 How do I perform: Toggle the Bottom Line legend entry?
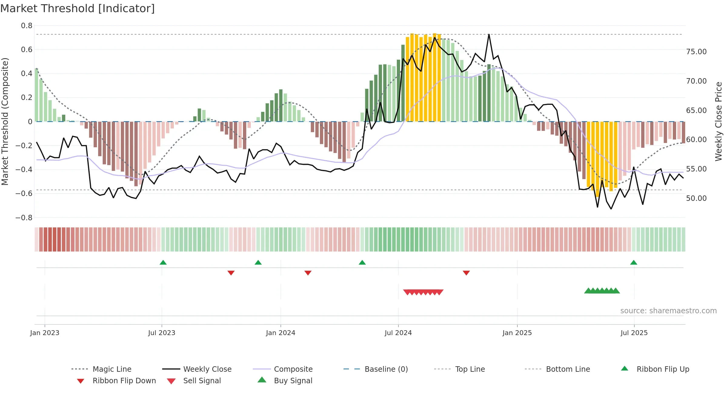click(557, 369)
